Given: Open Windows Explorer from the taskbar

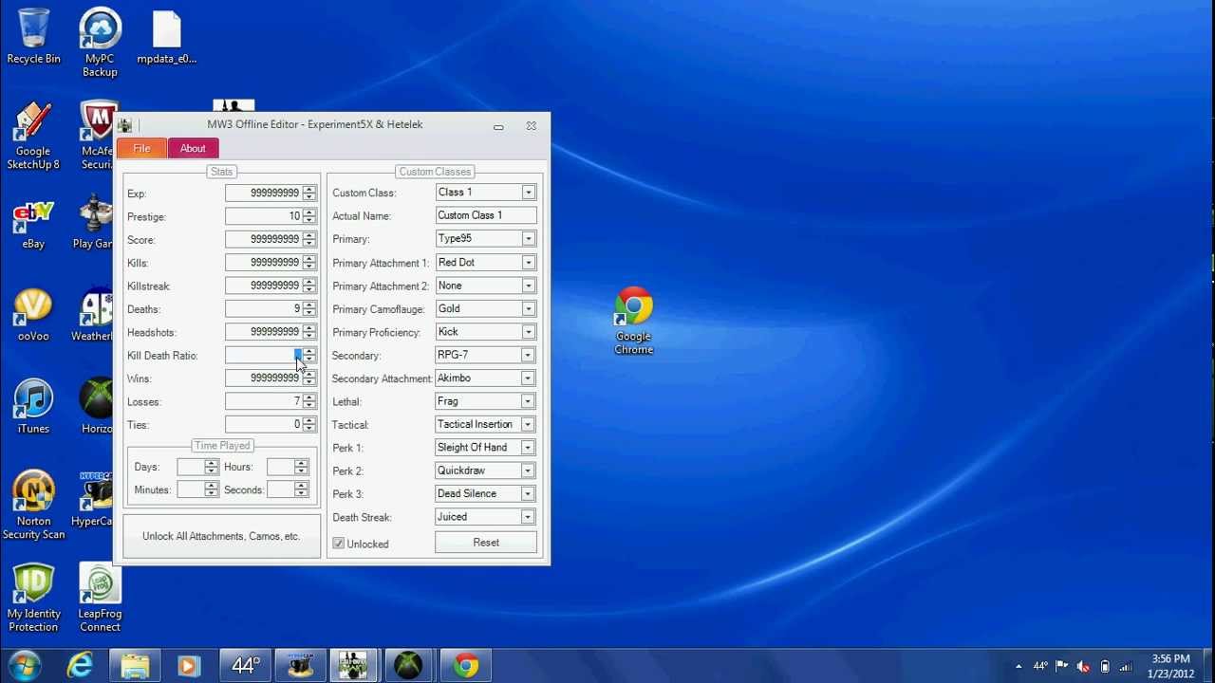Looking at the screenshot, I should (x=135, y=666).
